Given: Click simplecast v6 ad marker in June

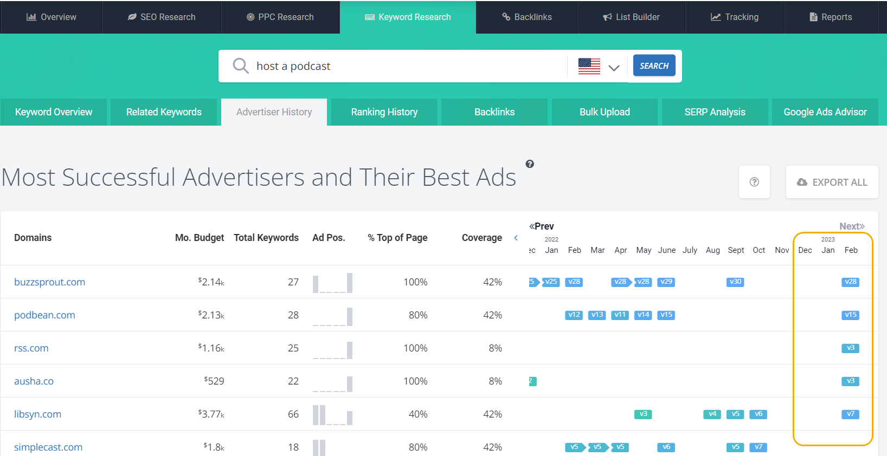Looking at the screenshot, I should pos(666,447).
